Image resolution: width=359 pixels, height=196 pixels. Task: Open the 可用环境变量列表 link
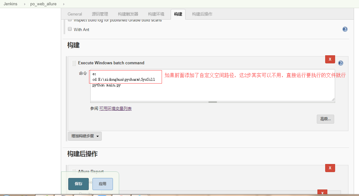tap(115, 108)
